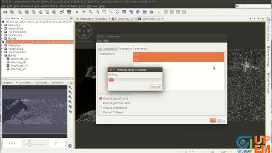Image resolution: width=272 pixels, height=153 pixels.
Task: Select Intensity_VH band in tree
Action: 19,62
